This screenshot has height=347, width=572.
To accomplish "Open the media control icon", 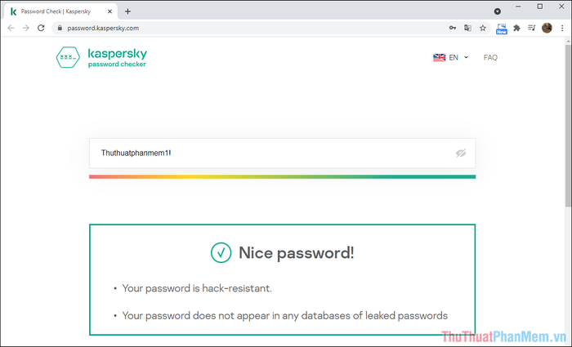I will pos(532,27).
